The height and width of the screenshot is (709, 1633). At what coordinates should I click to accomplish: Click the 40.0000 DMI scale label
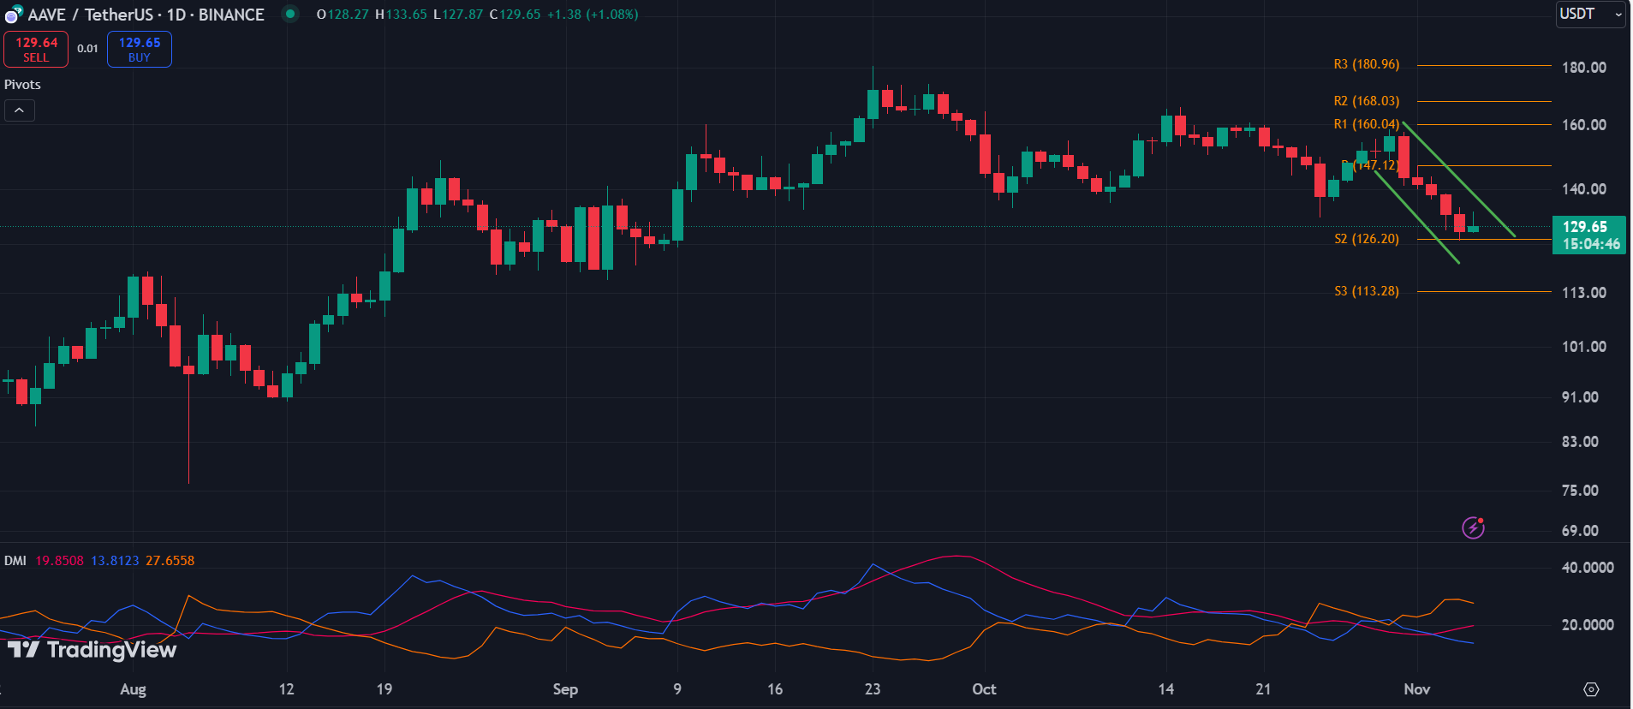tap(1588, 568)
